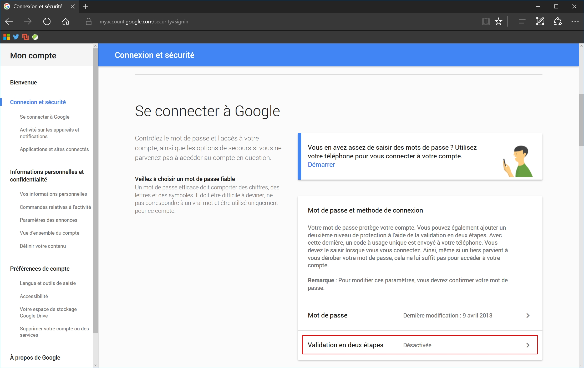
Task: Open Activité sur les appareils et notifications
Action: [49, 133]
